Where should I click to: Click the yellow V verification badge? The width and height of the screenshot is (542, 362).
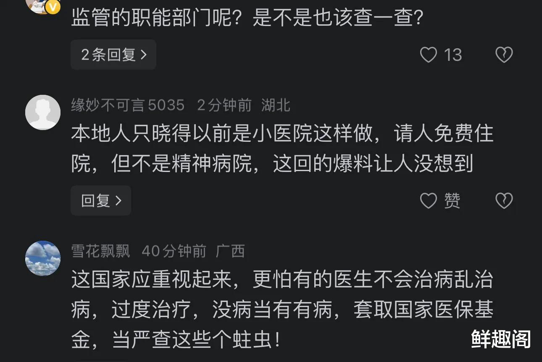coord(53,7)
